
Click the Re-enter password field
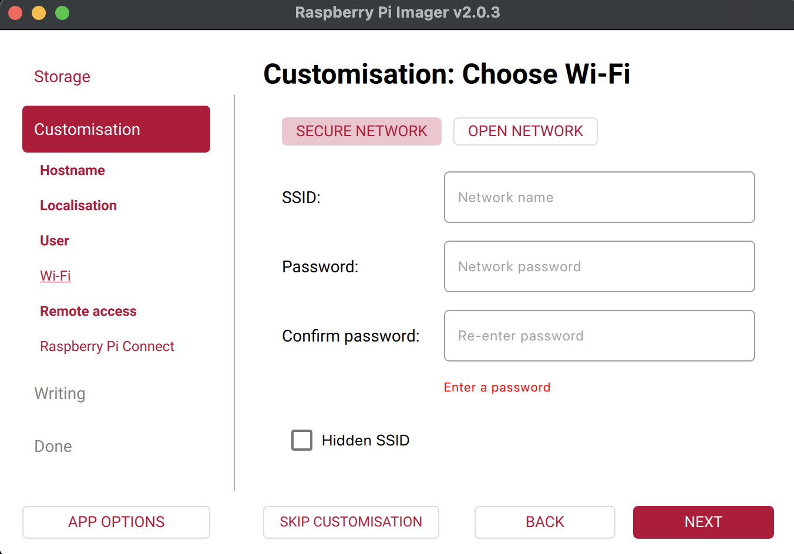[599, 336]
